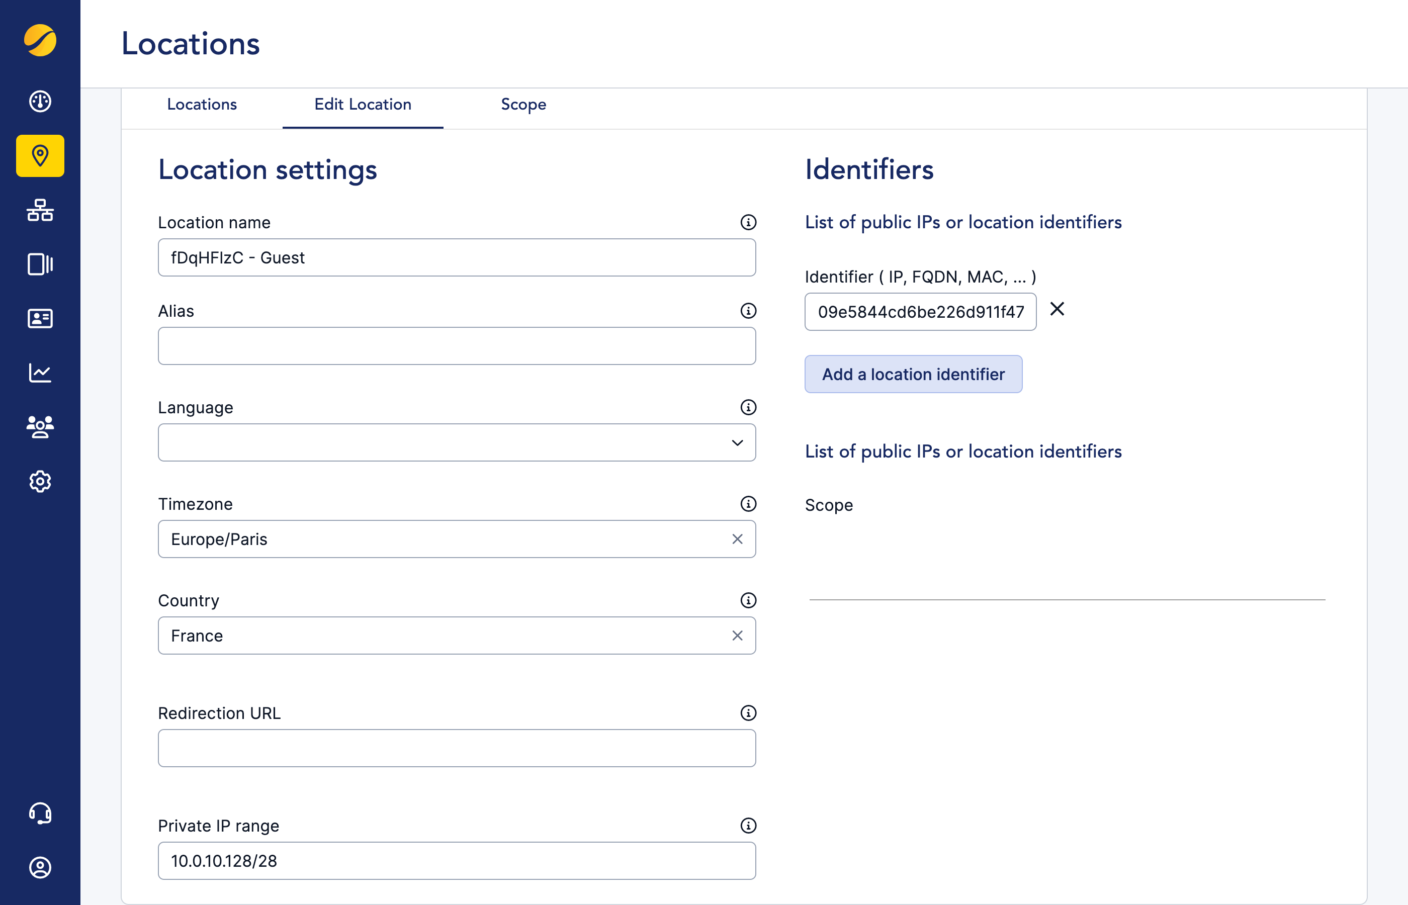The height and width of the screenshot is (905, 1408).
Task: Open the network hierarchy section in the sidebar
Action: 39,210
